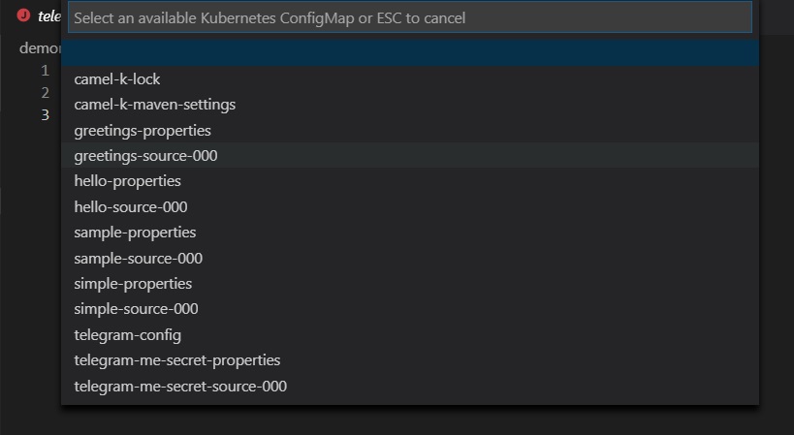This screenshot has height=435, width=794.
Task: Click the demo breadcrumb under the tab
Action: [x=40, y=48]
